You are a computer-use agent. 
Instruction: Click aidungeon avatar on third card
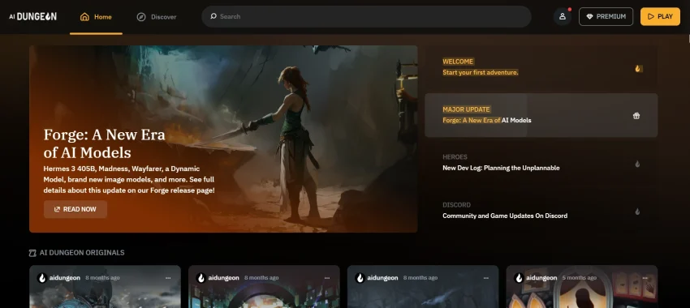click(x=360, y=278)
